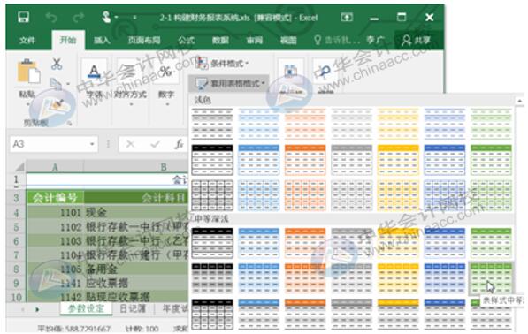Pick green-header outlined style, 浅色 second row

point(491,160)
